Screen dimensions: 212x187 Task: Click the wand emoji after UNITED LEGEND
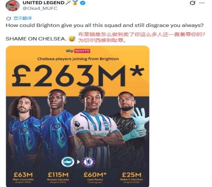[68, 3]
